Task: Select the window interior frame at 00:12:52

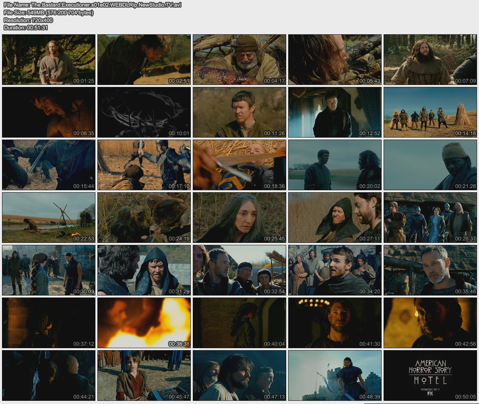Action: [x=335, y=112]
